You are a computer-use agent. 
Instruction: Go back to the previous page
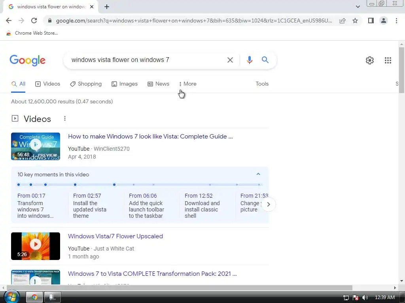9,21
